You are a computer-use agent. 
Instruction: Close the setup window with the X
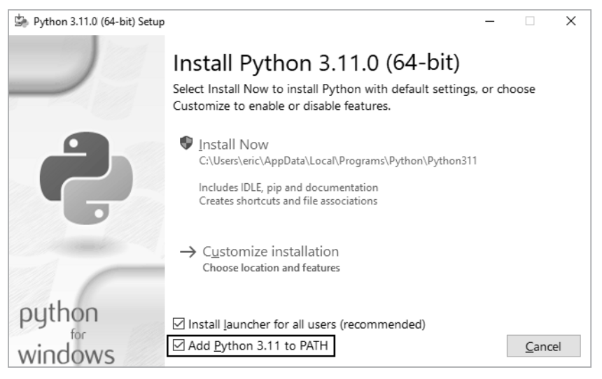click(x=570, y=22)
